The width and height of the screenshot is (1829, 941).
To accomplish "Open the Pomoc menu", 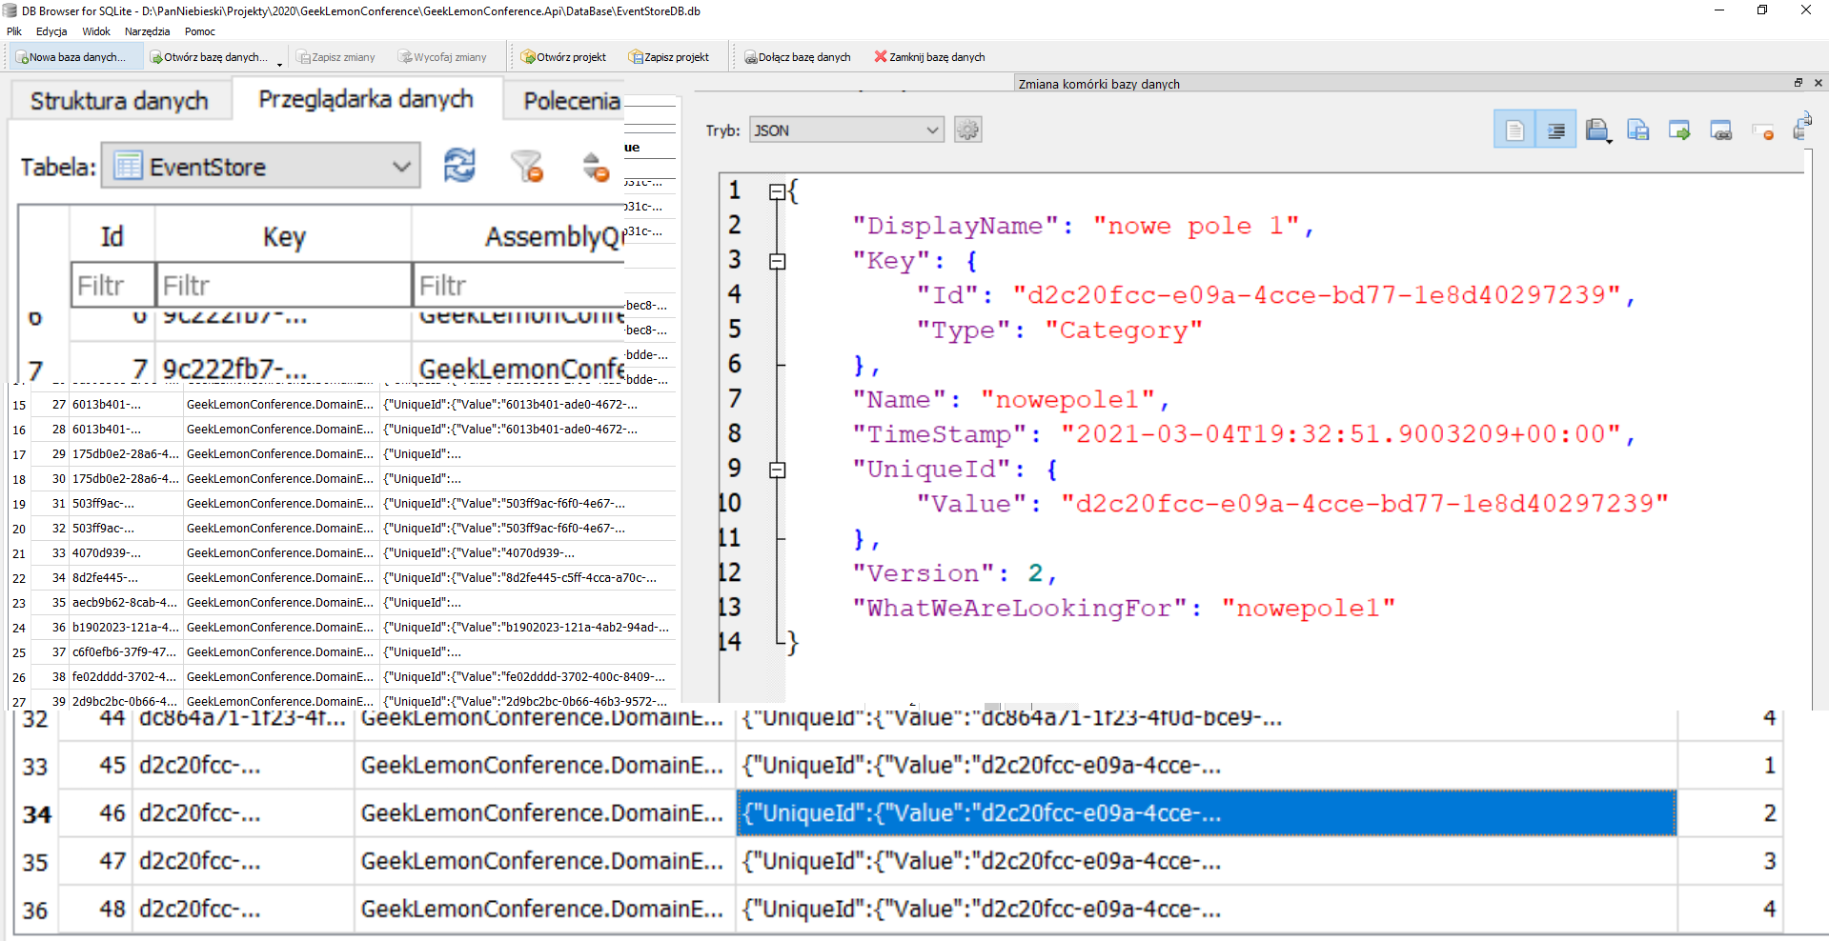I will click(x=200, y=31).
